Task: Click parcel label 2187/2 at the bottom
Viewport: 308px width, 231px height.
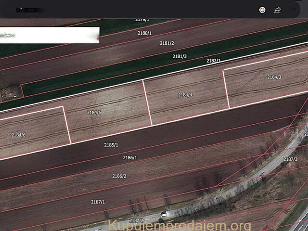Action: (136, 220)
